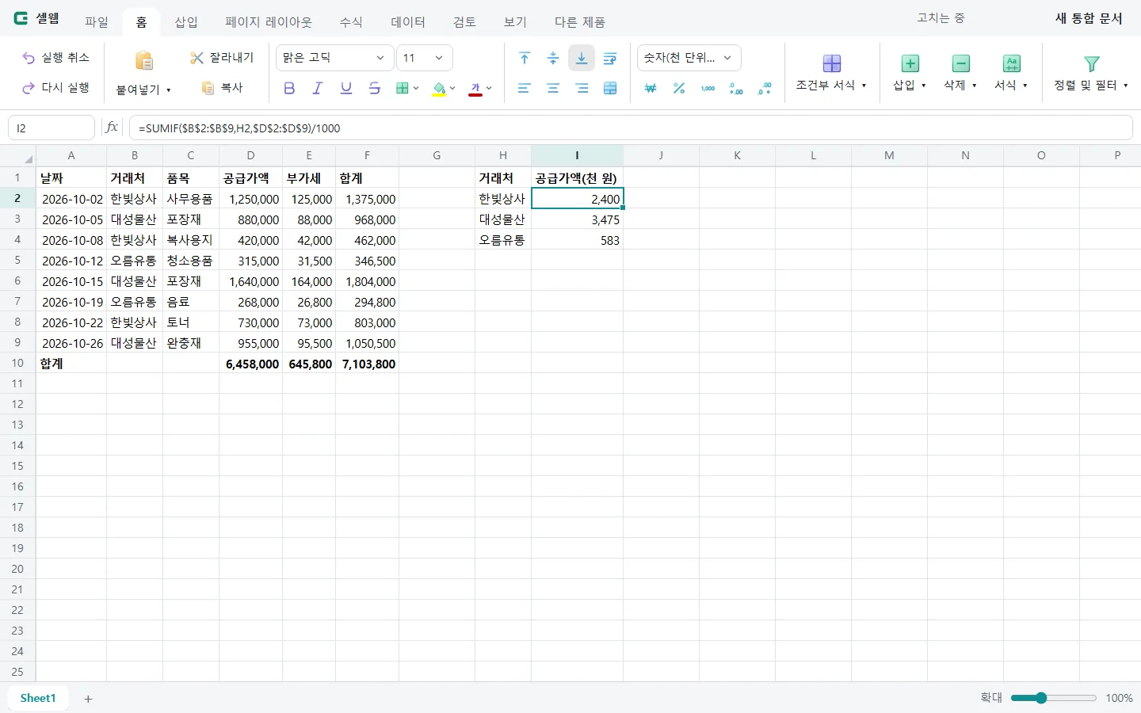
Task: Expand the cell borders dropdown arrow
Action: point(416,89)
